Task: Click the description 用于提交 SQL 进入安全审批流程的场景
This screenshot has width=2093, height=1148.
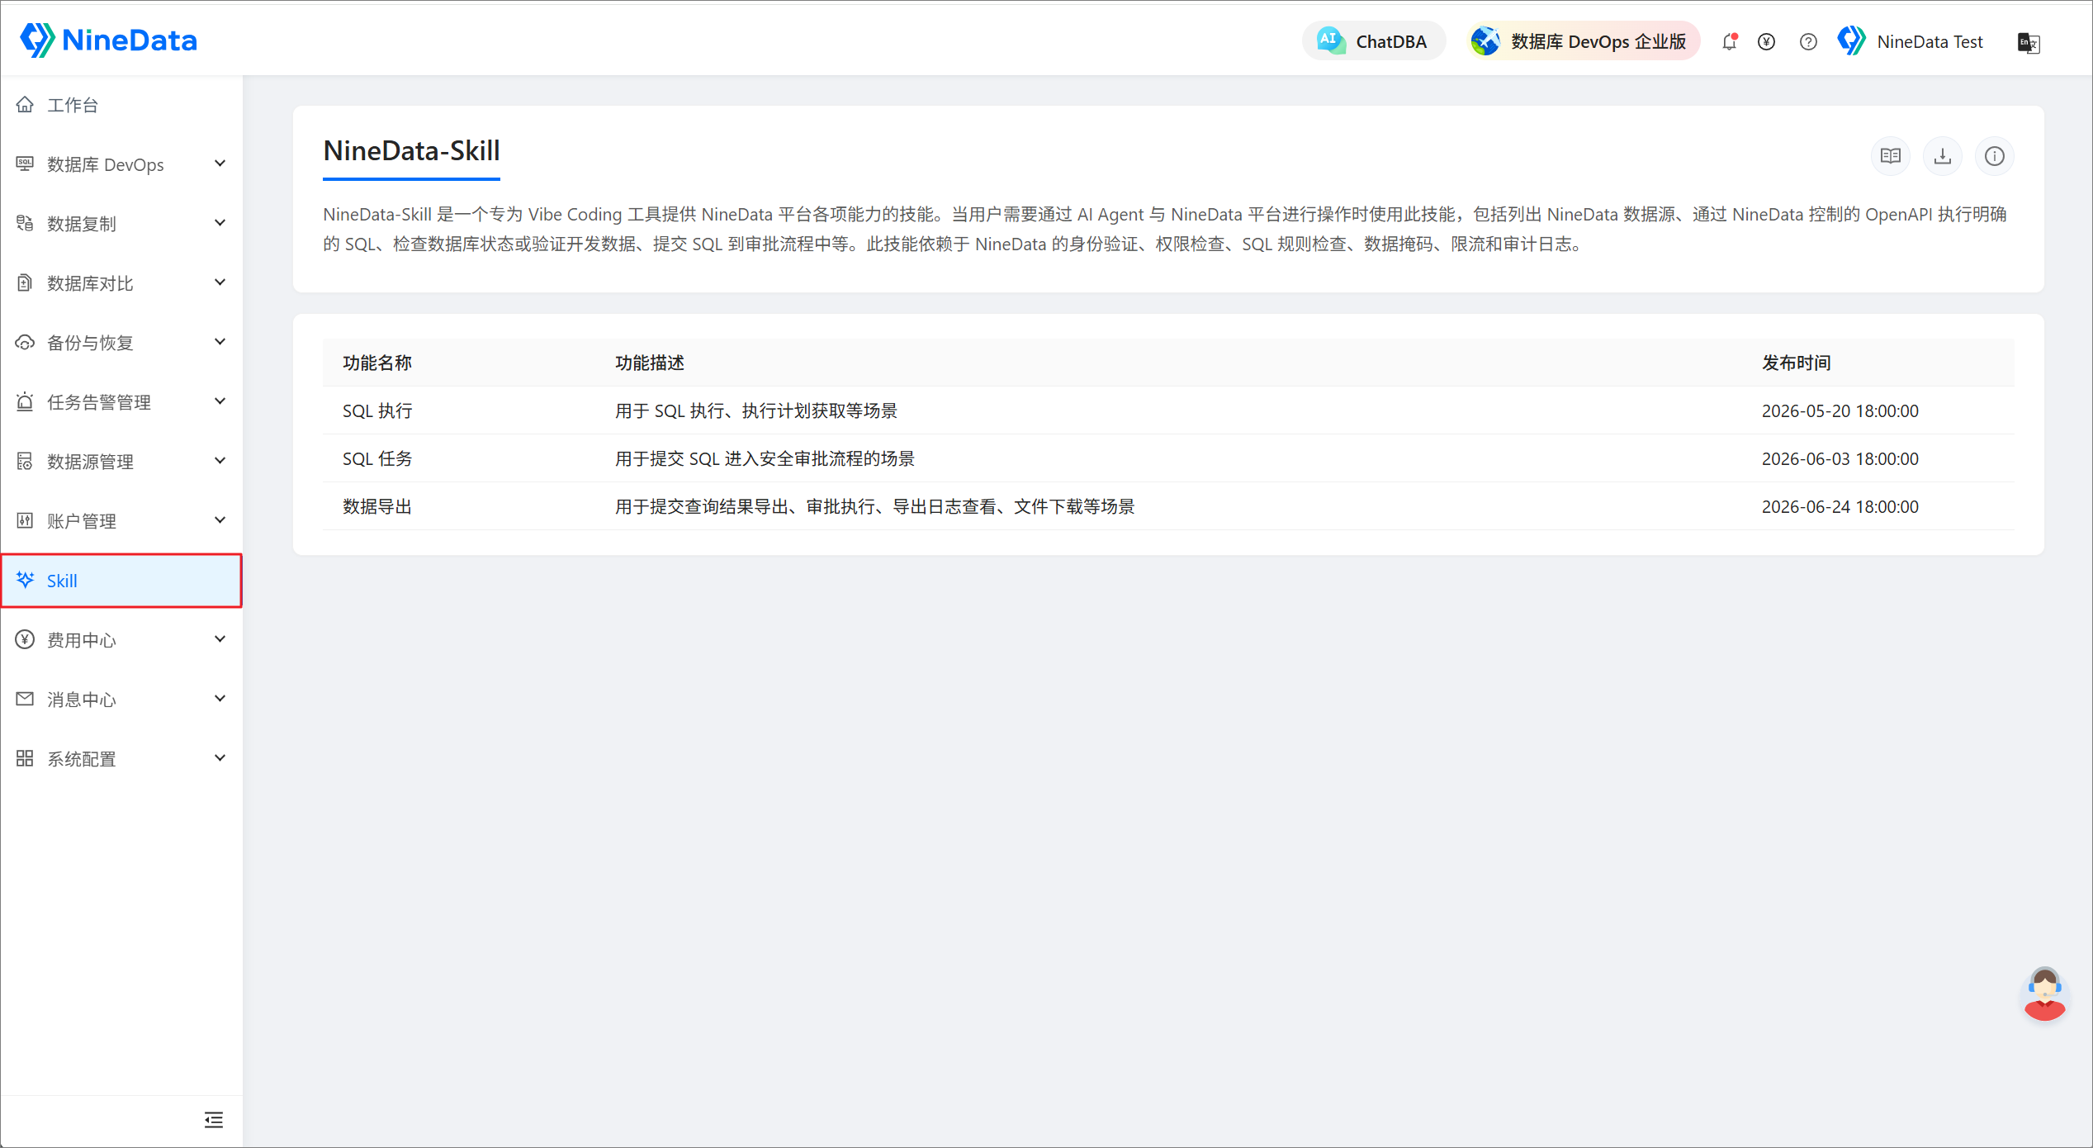Action: coord(765,458)
